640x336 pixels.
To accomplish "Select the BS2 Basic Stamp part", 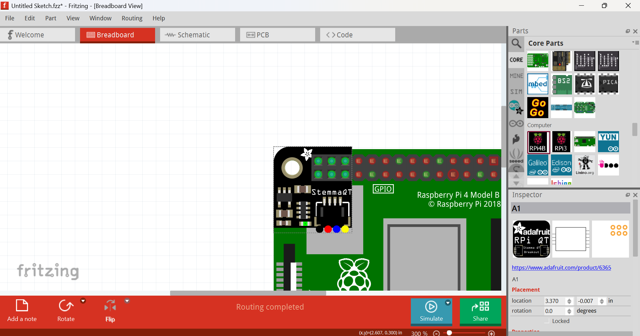I will 561,84.
